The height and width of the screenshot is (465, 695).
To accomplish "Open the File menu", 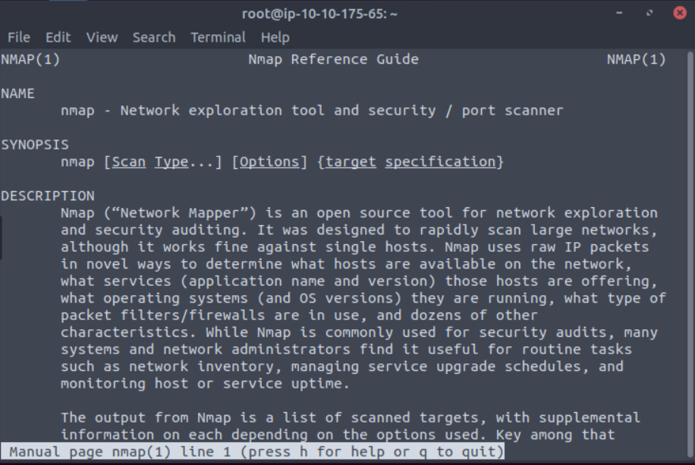I will [x=19, y=37].
